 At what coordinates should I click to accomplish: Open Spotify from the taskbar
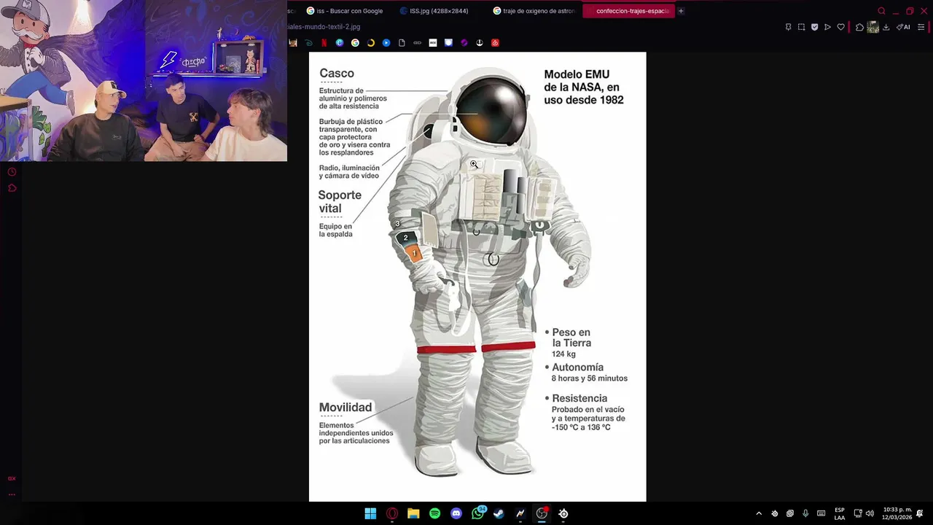434,513
